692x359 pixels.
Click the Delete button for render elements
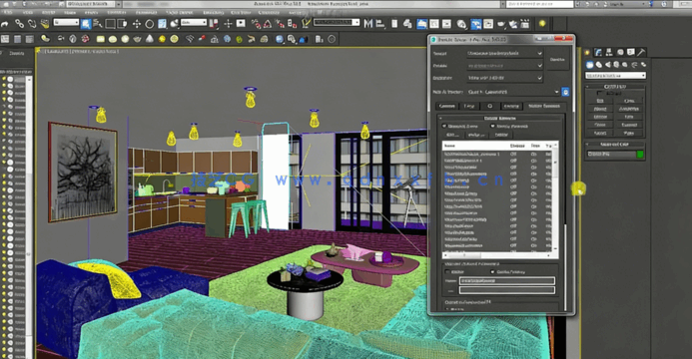502,135
